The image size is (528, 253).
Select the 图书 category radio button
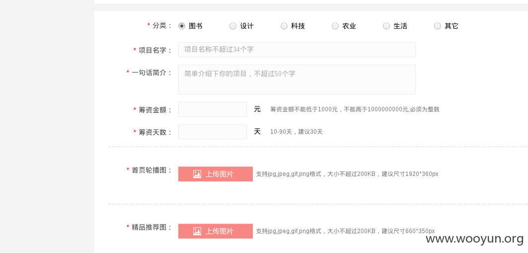click(182, 26)
